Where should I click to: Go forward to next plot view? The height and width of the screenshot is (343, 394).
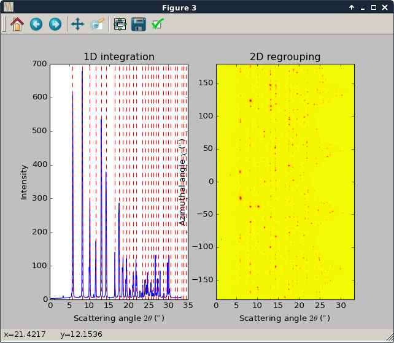click(x=55, y=24)
